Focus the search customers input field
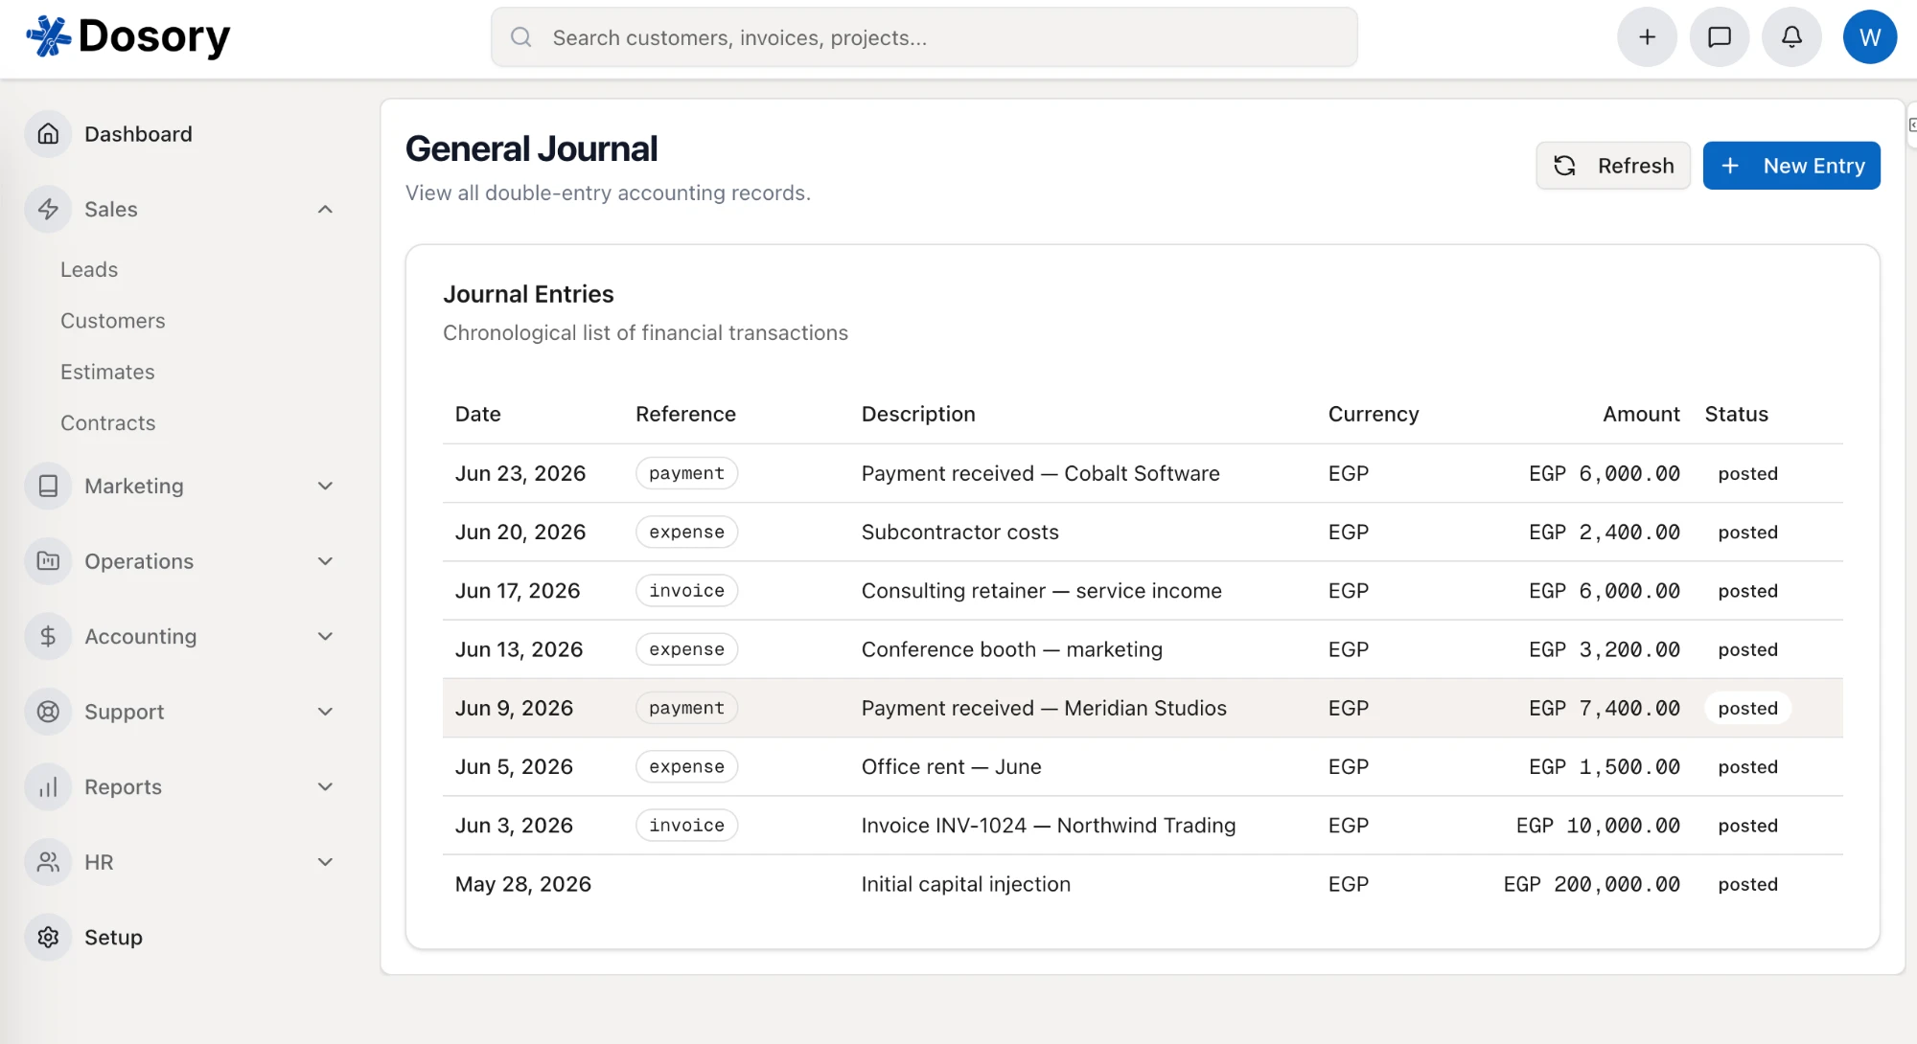The height and width of the screenshot is (1044, 1917). [924, 37]
